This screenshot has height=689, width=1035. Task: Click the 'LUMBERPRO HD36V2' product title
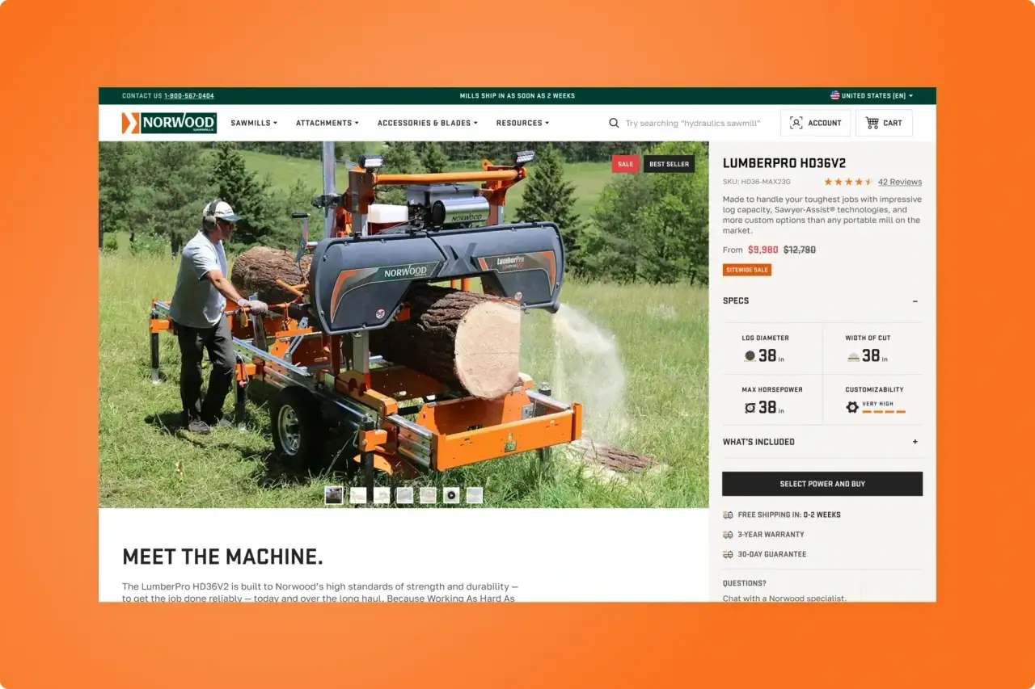pos(784,163)
